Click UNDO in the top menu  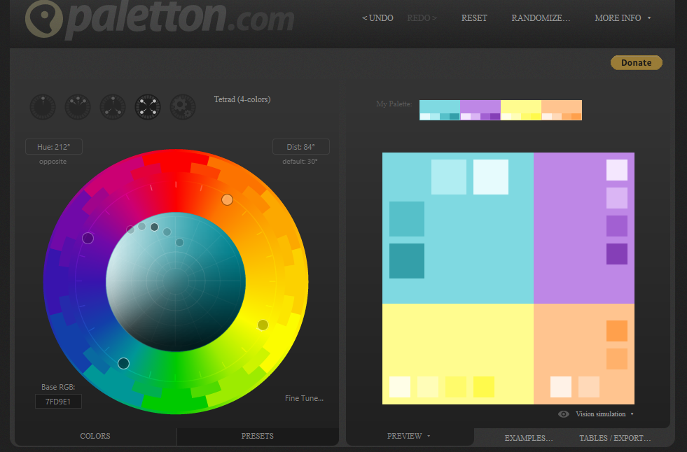tap(377, 18)
